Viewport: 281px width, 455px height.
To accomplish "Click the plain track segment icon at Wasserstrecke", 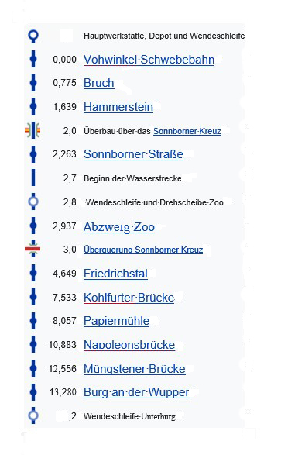I will (33, 178).
